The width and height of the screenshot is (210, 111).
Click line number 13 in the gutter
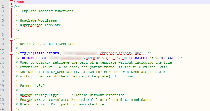[x=2, y=58]
